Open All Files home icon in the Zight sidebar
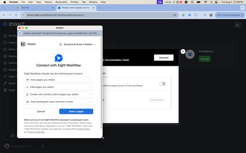The width and height of the screenshot is (246, 153). pos(5,36)
